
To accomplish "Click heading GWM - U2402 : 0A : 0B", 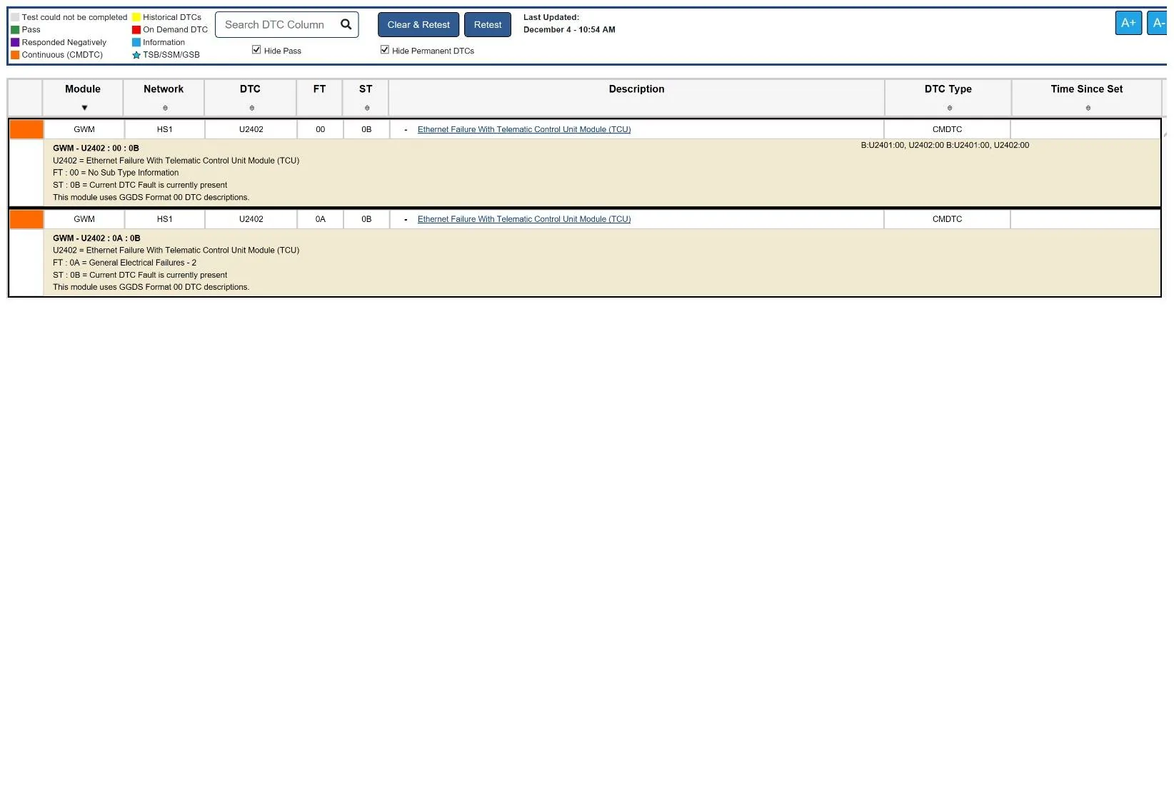I will click(96, 238).
